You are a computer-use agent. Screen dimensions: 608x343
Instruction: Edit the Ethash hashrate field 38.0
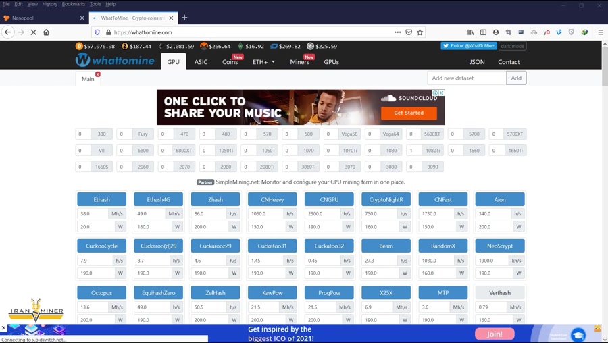pos(93,213)
